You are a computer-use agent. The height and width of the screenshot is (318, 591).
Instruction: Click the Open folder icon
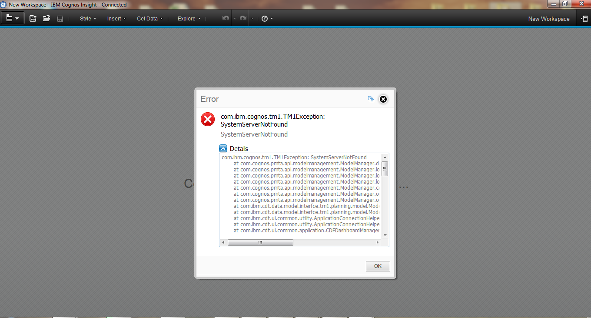coord(46,19)
